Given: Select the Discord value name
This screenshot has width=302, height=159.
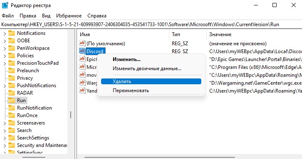Looking at the screenshot, I should [x=95, y=51].
